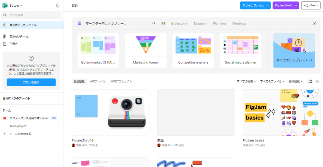The image size is (323, 167).
Task: Click the upgrade arrow circle icon
Action: point(31,58)
